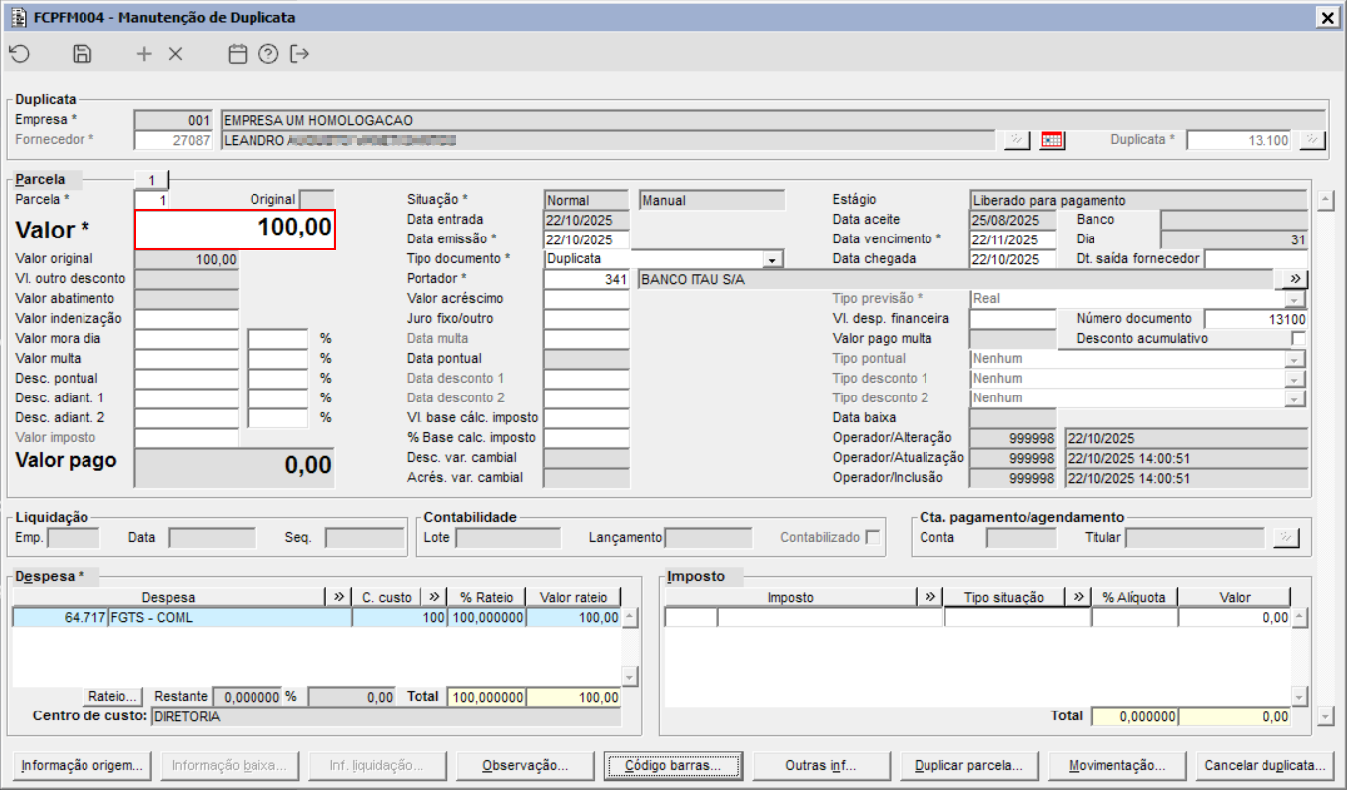The image size is (1347, 790).
Task: Click the expense code cell 64.717
Action: click(61, 618)
